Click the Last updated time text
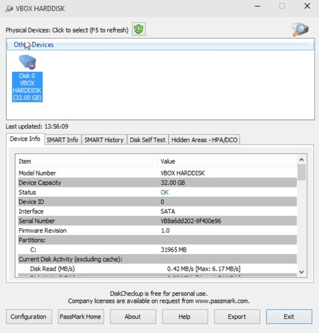 click(37, 127)
